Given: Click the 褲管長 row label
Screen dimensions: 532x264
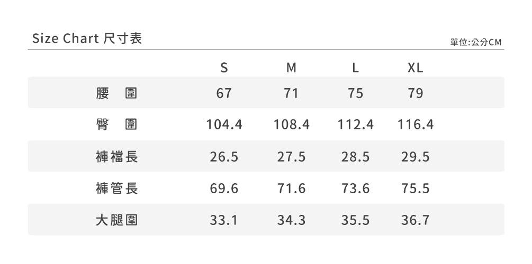Looking at the screenshot, I should 117,188.
